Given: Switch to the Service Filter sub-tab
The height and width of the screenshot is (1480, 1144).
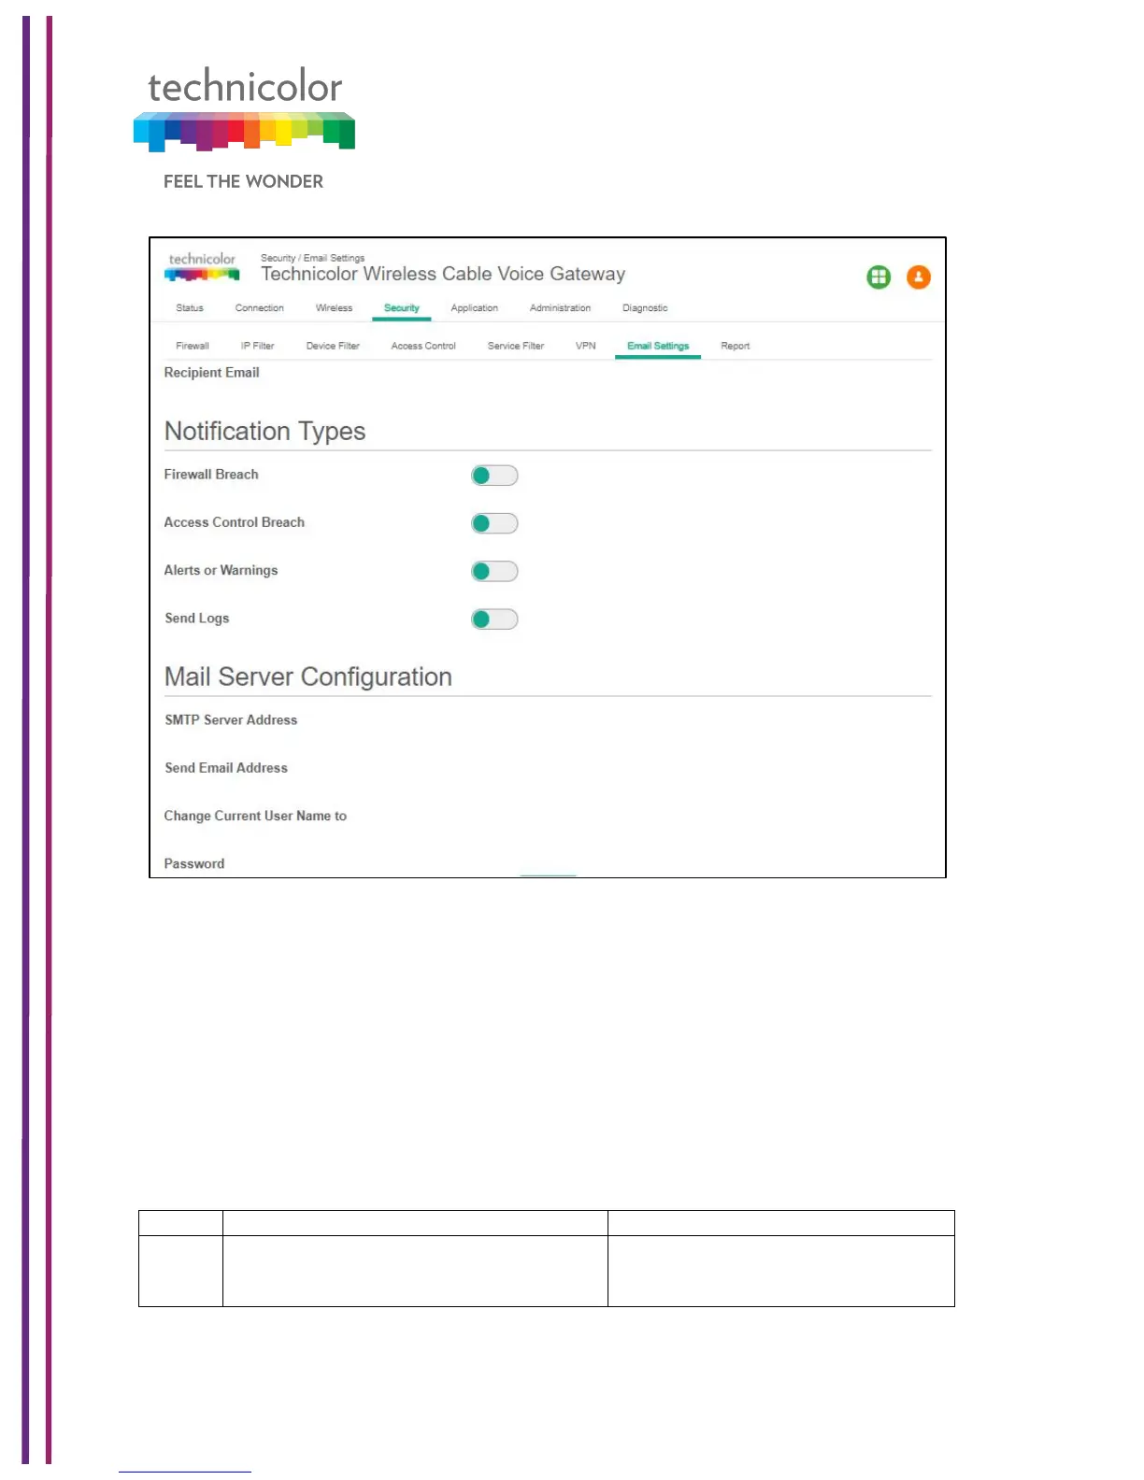Looking at the screenshot, I should pyautogui.click(x=516, y=346).
